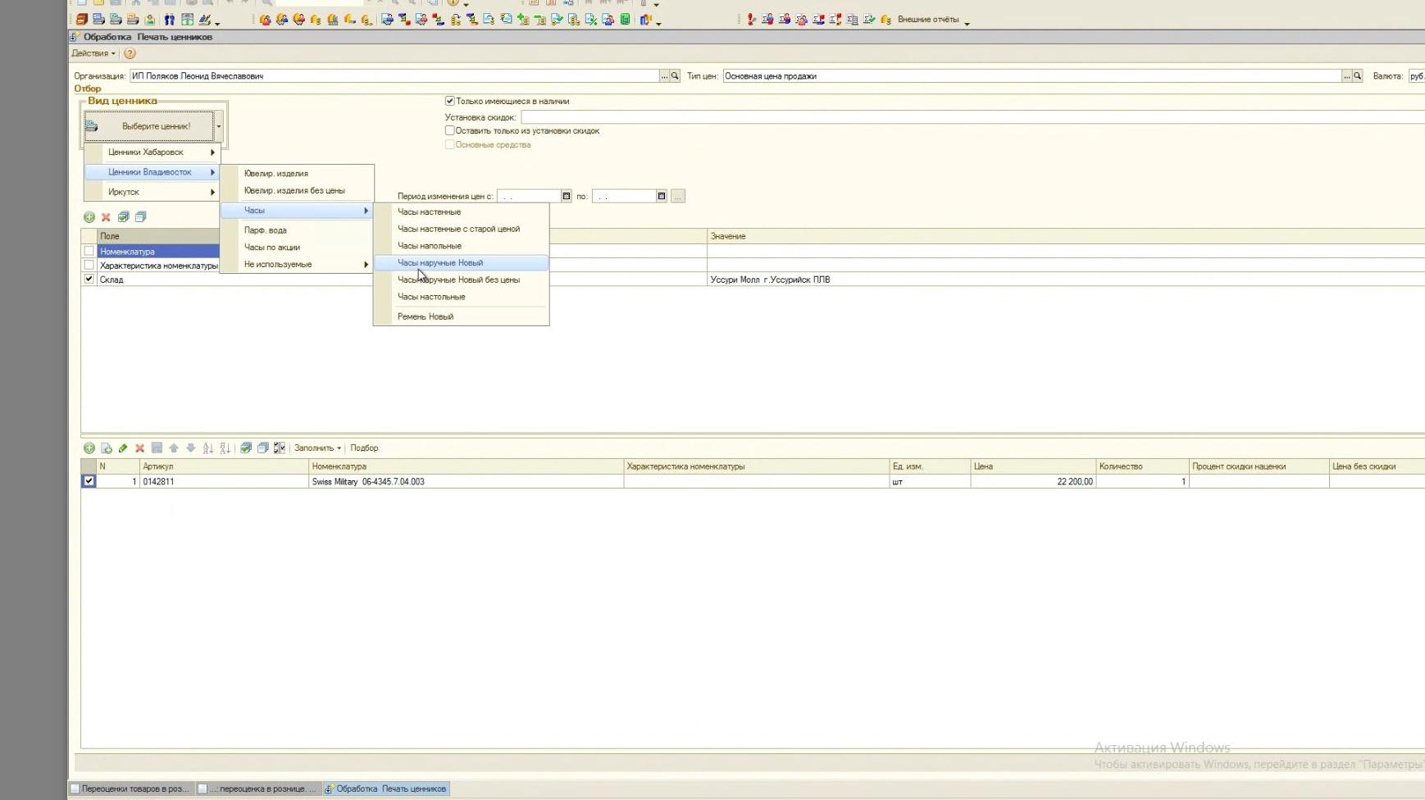The width and height of the screenshot is (1425, 800).
Task: Open Тип цен selection ellipsis button
Action: pos(1347,76)
